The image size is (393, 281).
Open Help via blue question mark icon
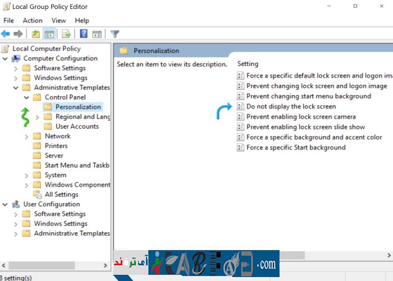click(84, 34)
